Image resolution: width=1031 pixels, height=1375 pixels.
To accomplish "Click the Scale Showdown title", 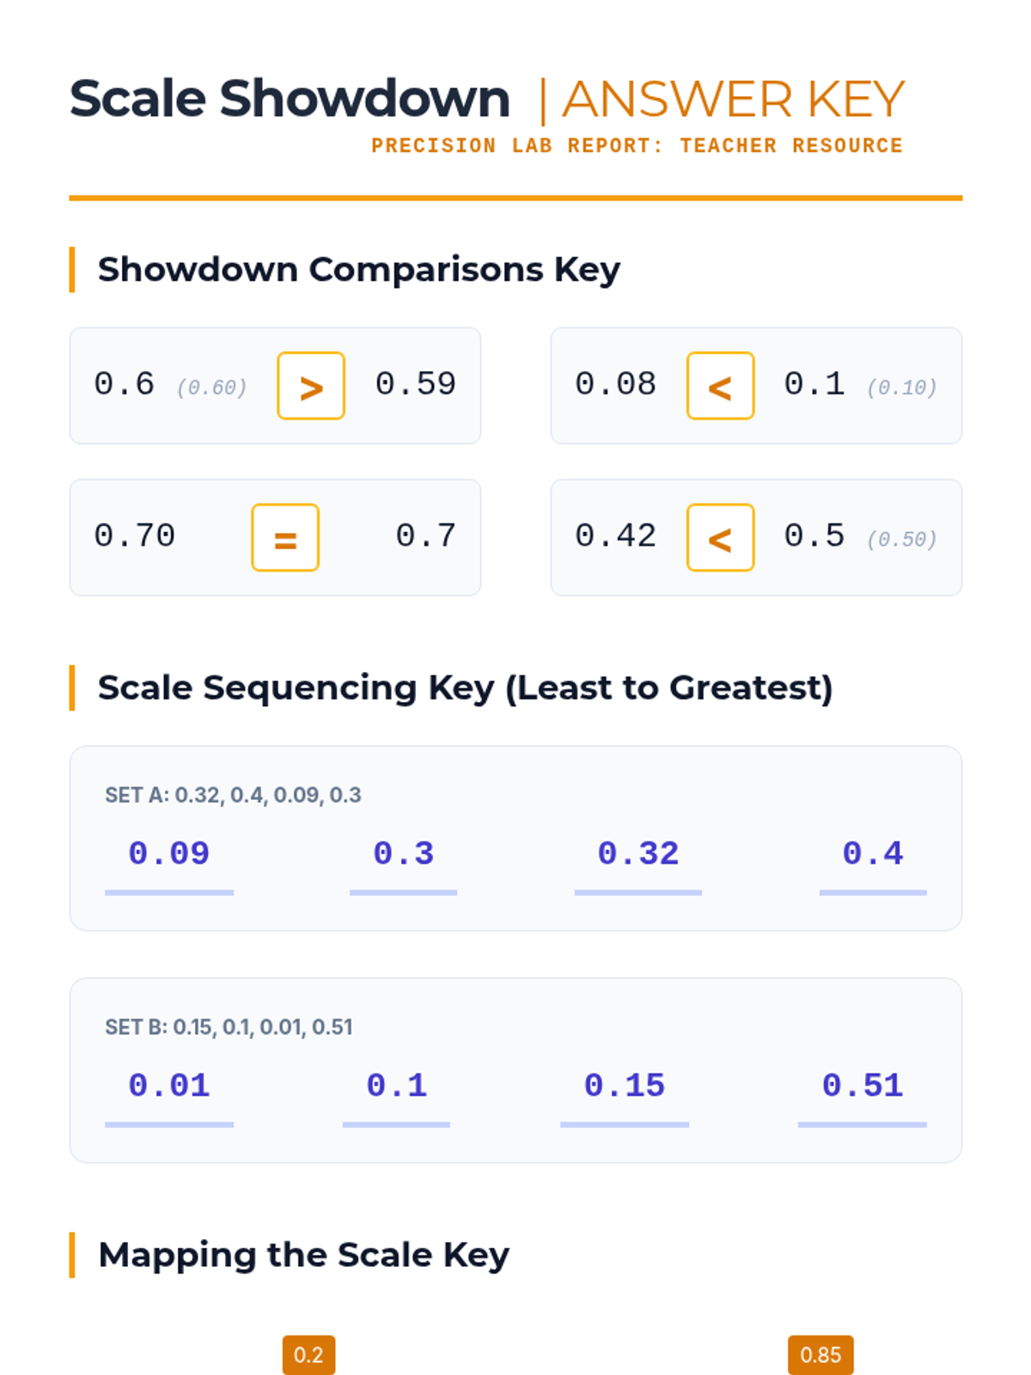I will click(x=290, y=99).
